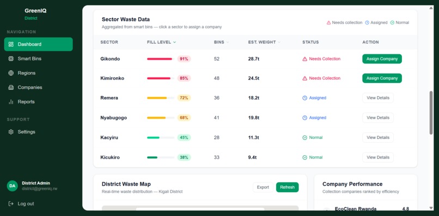This screenshot has width=439, height=216.
Task: View Details for Kacyiru sector
Action: (x=378, y=138)
